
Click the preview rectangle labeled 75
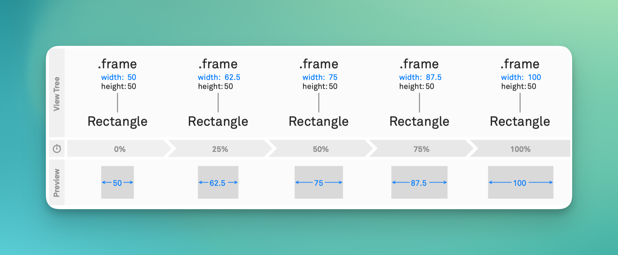pyautogui.click(x=319, y=182)
